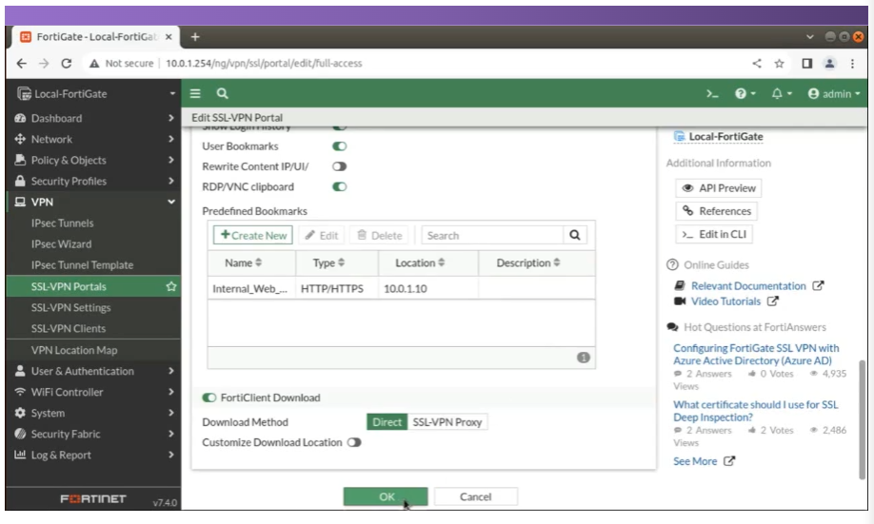Open IPsec Tunnel Template page
Screen dimensions: 874x524
click(x=82, y=265)
